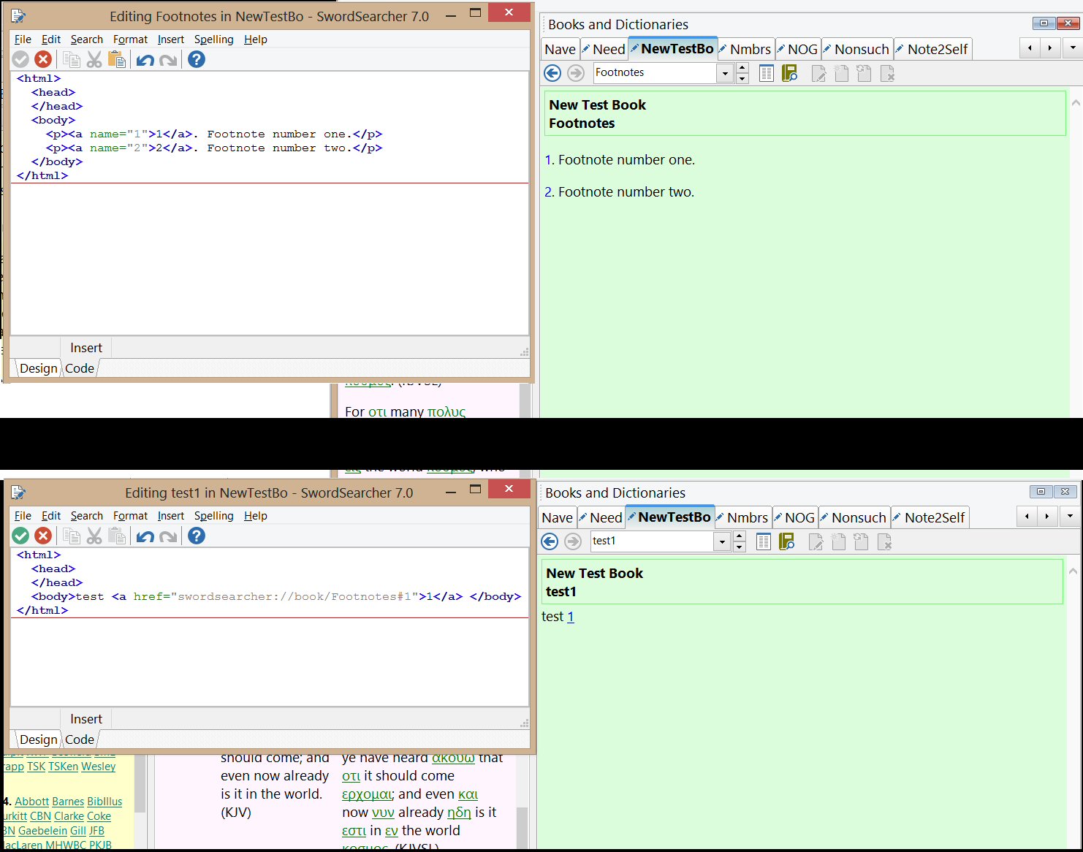Step to the next entry with the Footnotes stepper down arrow
1083x852 pixels.
[x=742, y=78]
